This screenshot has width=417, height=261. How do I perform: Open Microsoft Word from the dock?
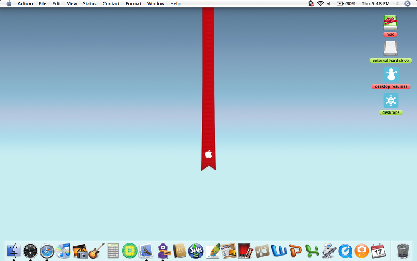279,251
